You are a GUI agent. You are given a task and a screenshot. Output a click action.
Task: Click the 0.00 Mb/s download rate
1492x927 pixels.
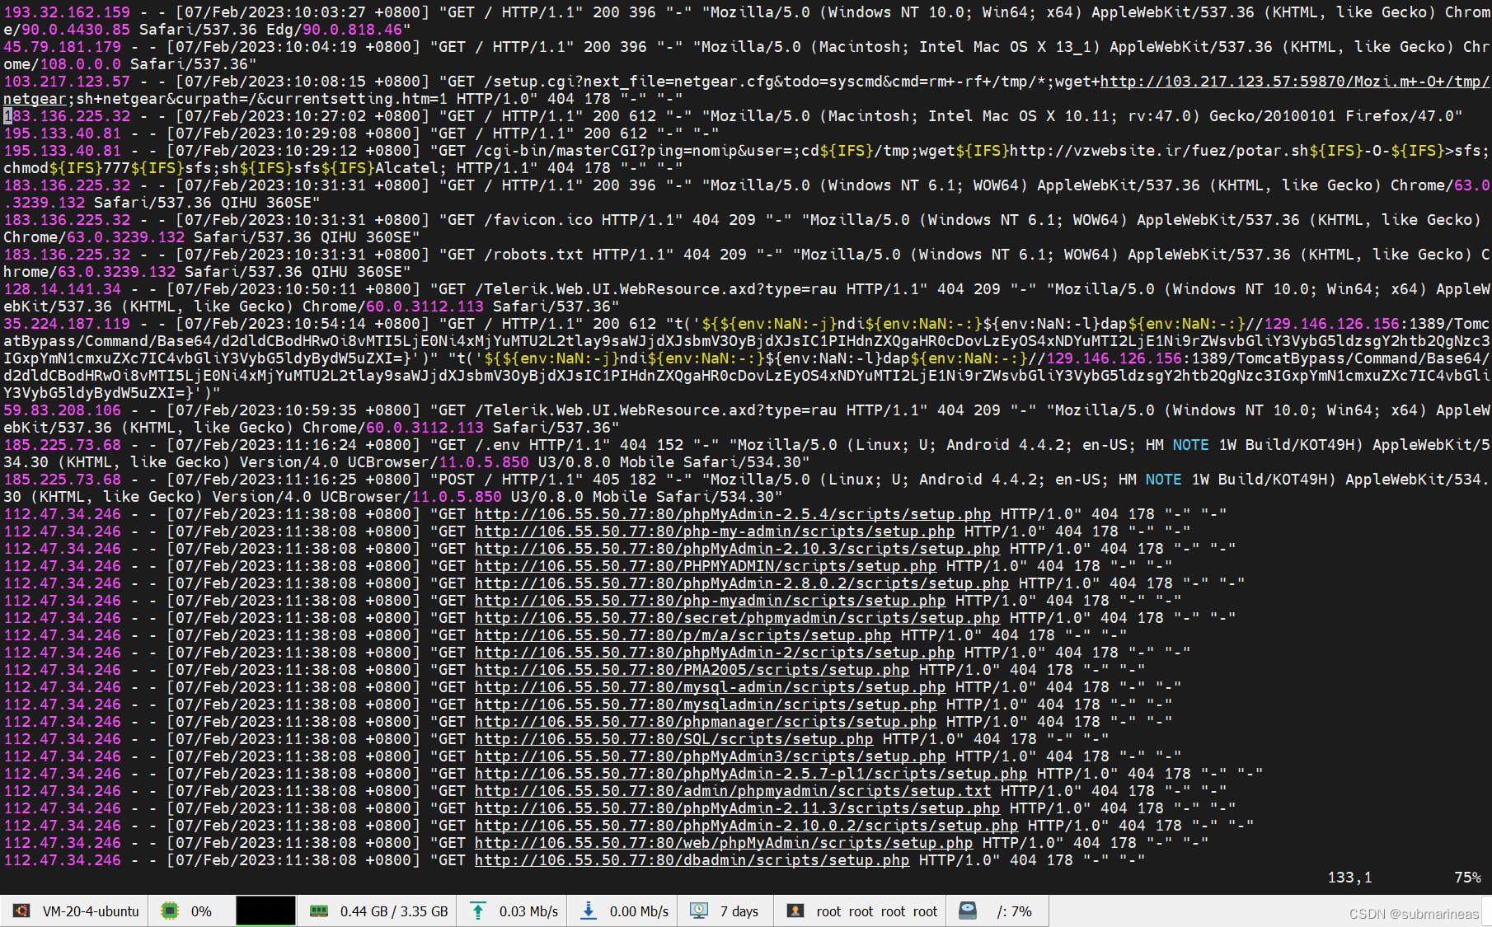639,911
